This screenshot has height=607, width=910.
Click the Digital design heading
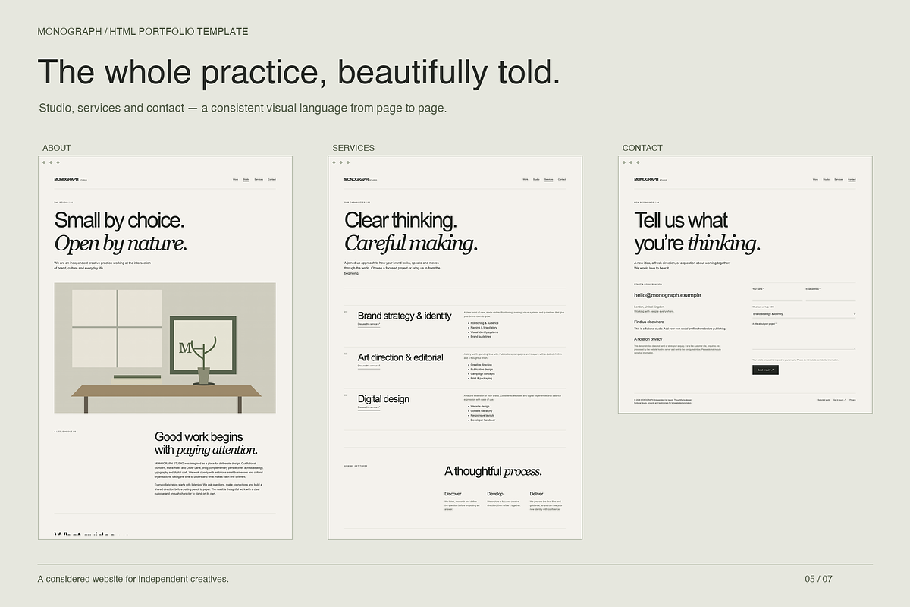(383, 399)
